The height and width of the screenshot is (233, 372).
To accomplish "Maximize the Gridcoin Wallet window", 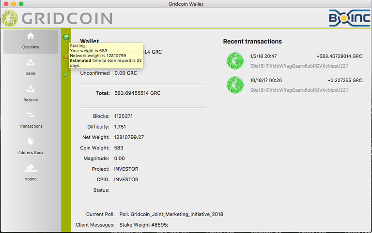I will (x=21, y=4).
